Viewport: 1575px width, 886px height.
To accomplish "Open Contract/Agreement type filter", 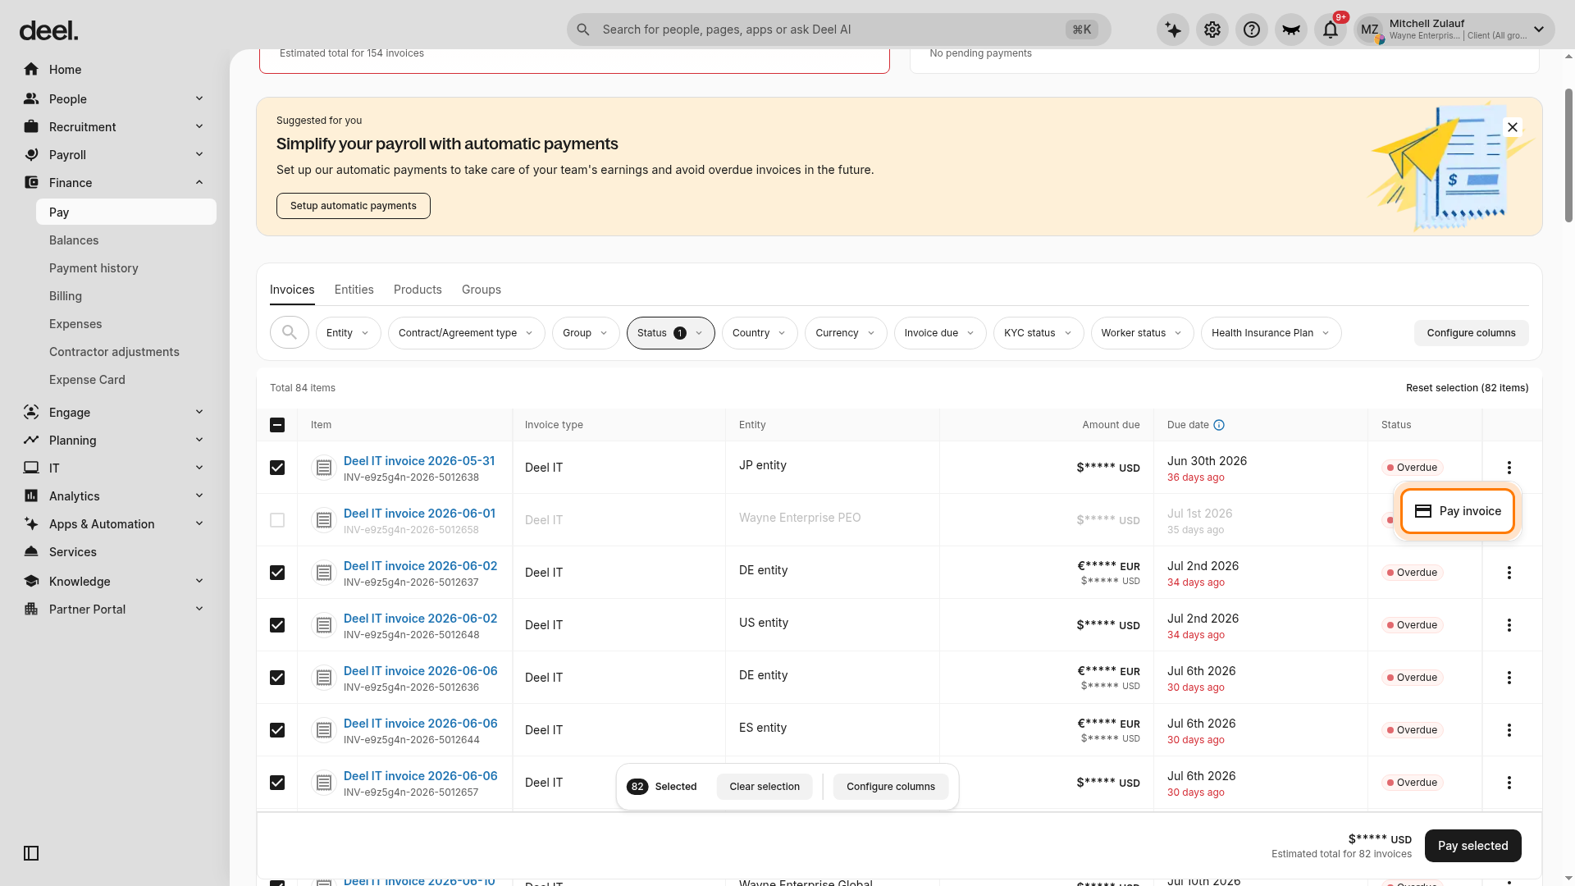I will 466,333.
